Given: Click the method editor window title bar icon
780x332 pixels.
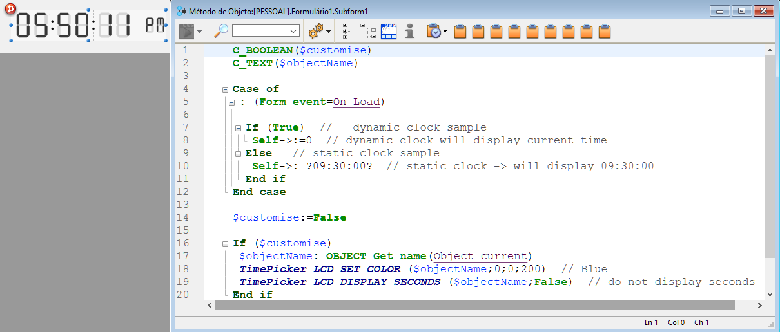Looking at the screenshot, I should tap(181, 10).
